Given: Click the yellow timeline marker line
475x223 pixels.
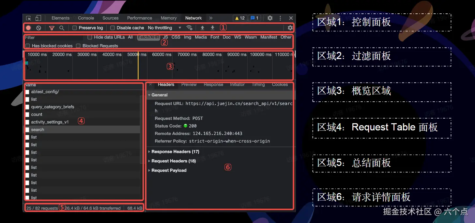Looking at the screenshot, I should (138, 65).
